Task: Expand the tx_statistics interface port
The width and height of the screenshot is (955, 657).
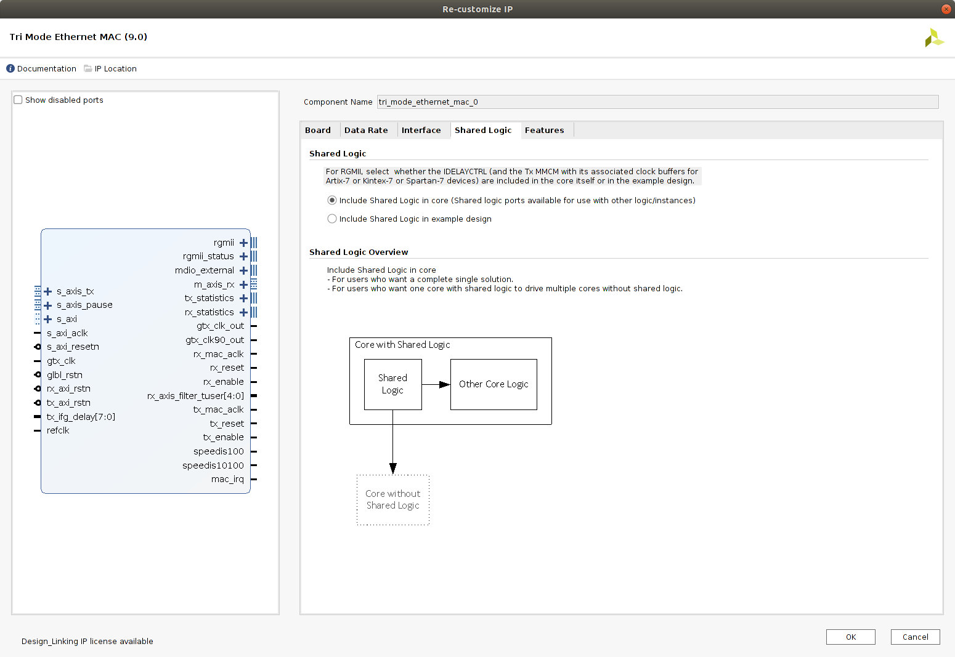Action: tap(243, 299)
